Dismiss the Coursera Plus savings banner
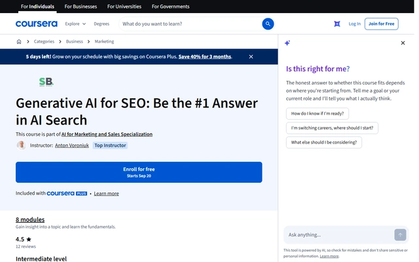This screenshot has width=419, height=262. tap(251, 57)
